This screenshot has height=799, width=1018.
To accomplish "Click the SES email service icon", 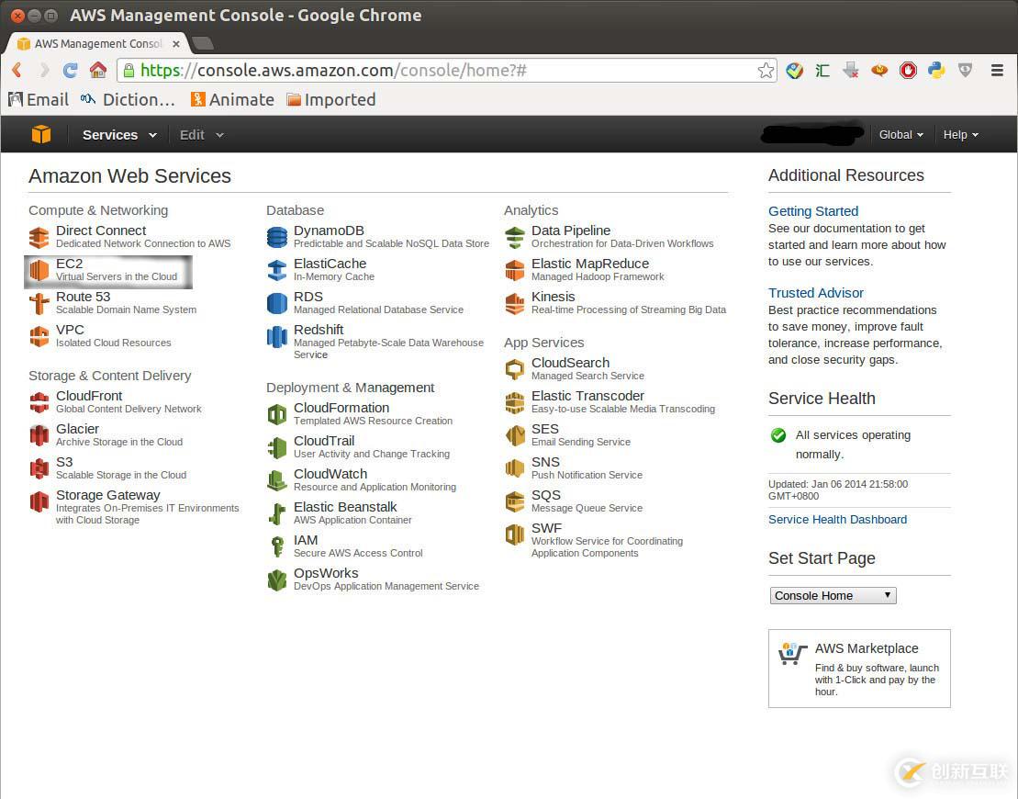I will pyautogui.click(x=515, y=435).
